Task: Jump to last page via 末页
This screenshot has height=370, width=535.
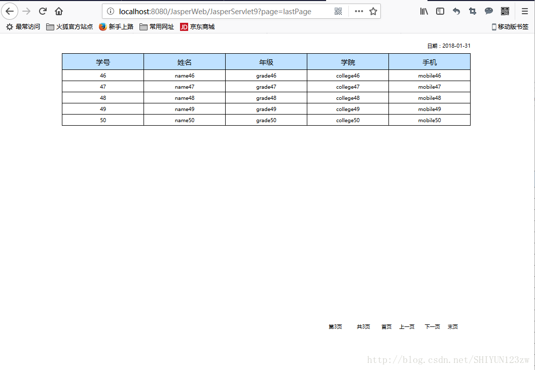Action: (x=453, y=327)
